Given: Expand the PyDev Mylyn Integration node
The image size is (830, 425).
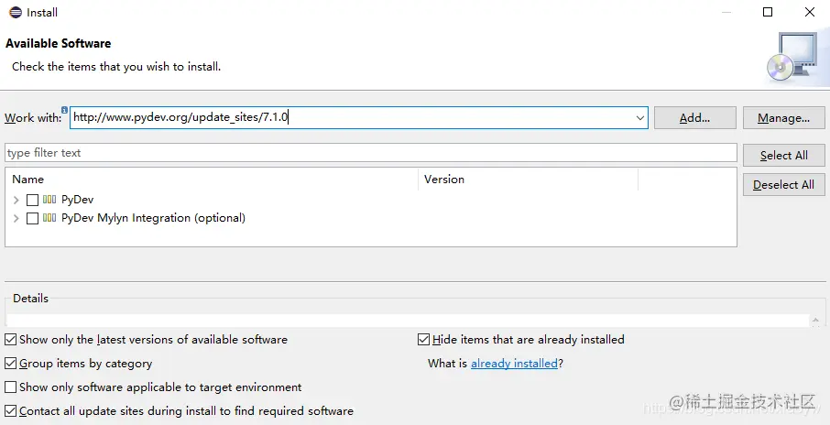Looking at the screenshot, I should coord(16,218).
